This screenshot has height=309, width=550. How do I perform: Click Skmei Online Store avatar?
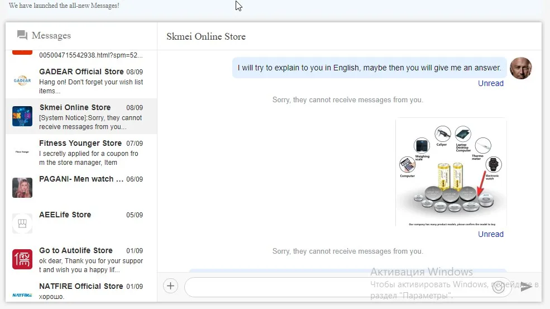pyautogui.click(x=22, y=116)
